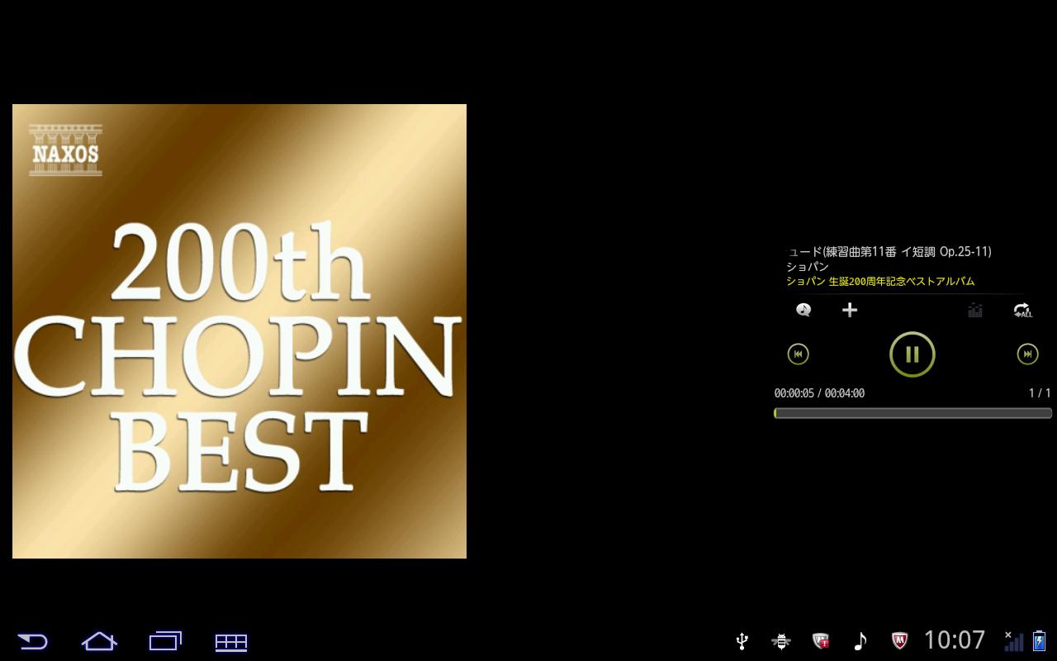The height and width of the screenshot is (661, 1057).
Task: Click the 200th Chopin Best album cover
Action: pos(239,331)
